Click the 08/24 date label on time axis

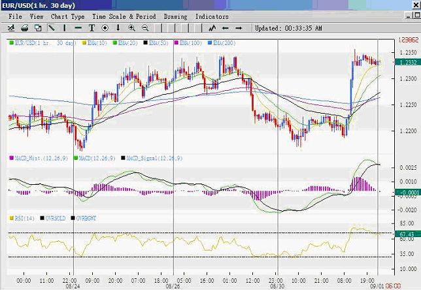point(73,286)
